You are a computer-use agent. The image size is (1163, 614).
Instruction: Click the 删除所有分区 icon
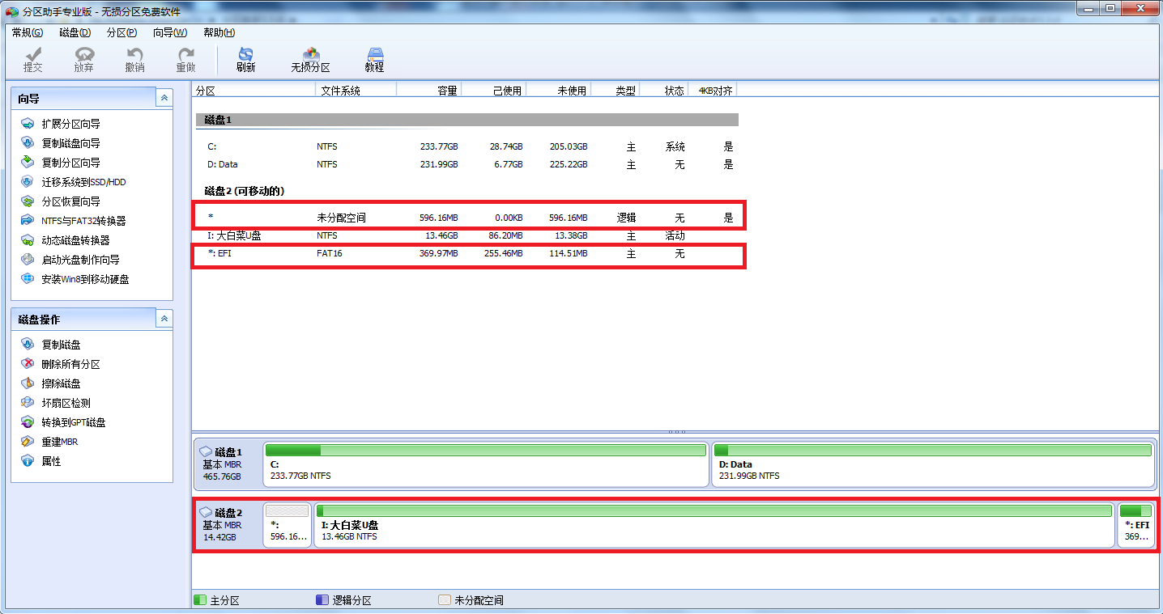[x=28, y=364]
